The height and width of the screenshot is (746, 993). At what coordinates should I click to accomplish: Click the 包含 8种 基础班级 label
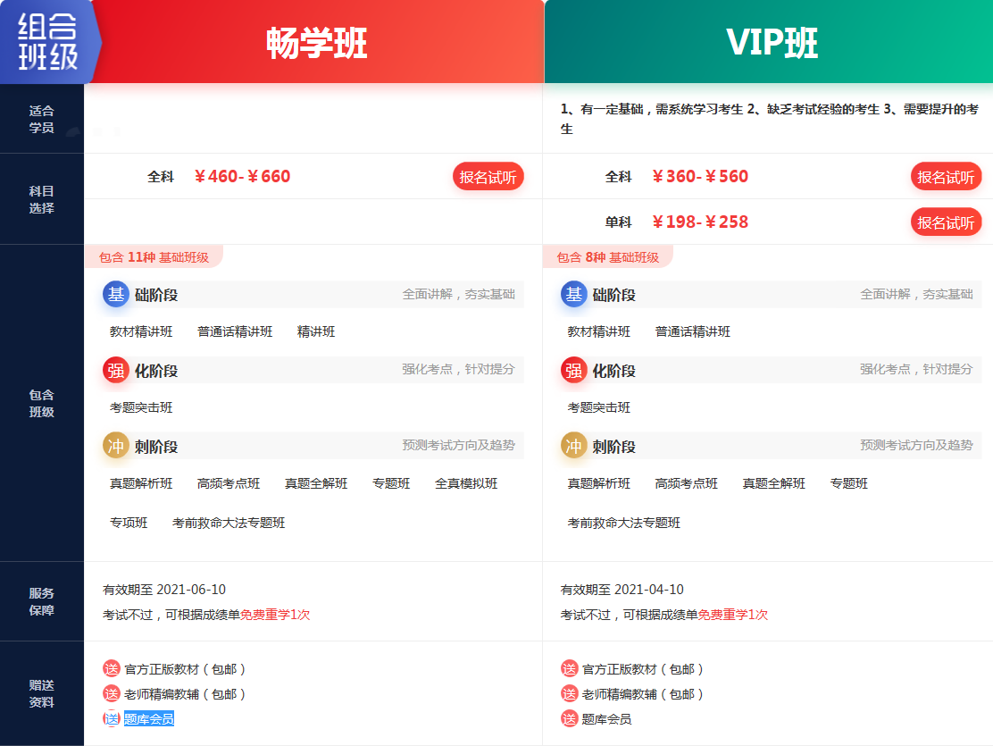[608, 257]
